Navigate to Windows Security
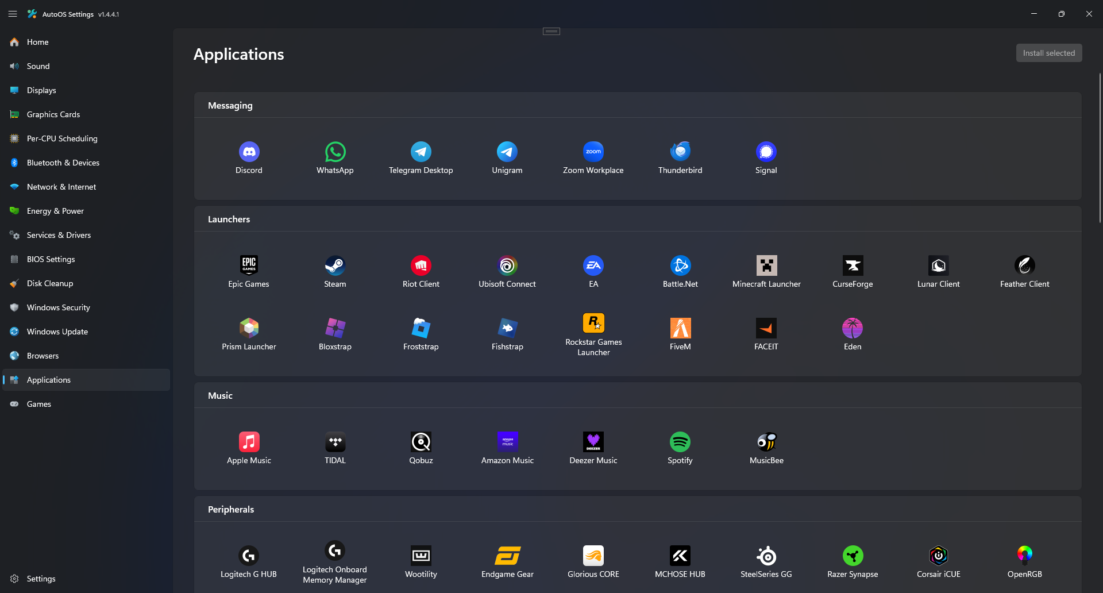Image resolution: width=1103 pixels, height=593 pixels. [86, 307]
